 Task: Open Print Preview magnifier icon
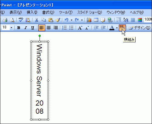click(12, 20)
